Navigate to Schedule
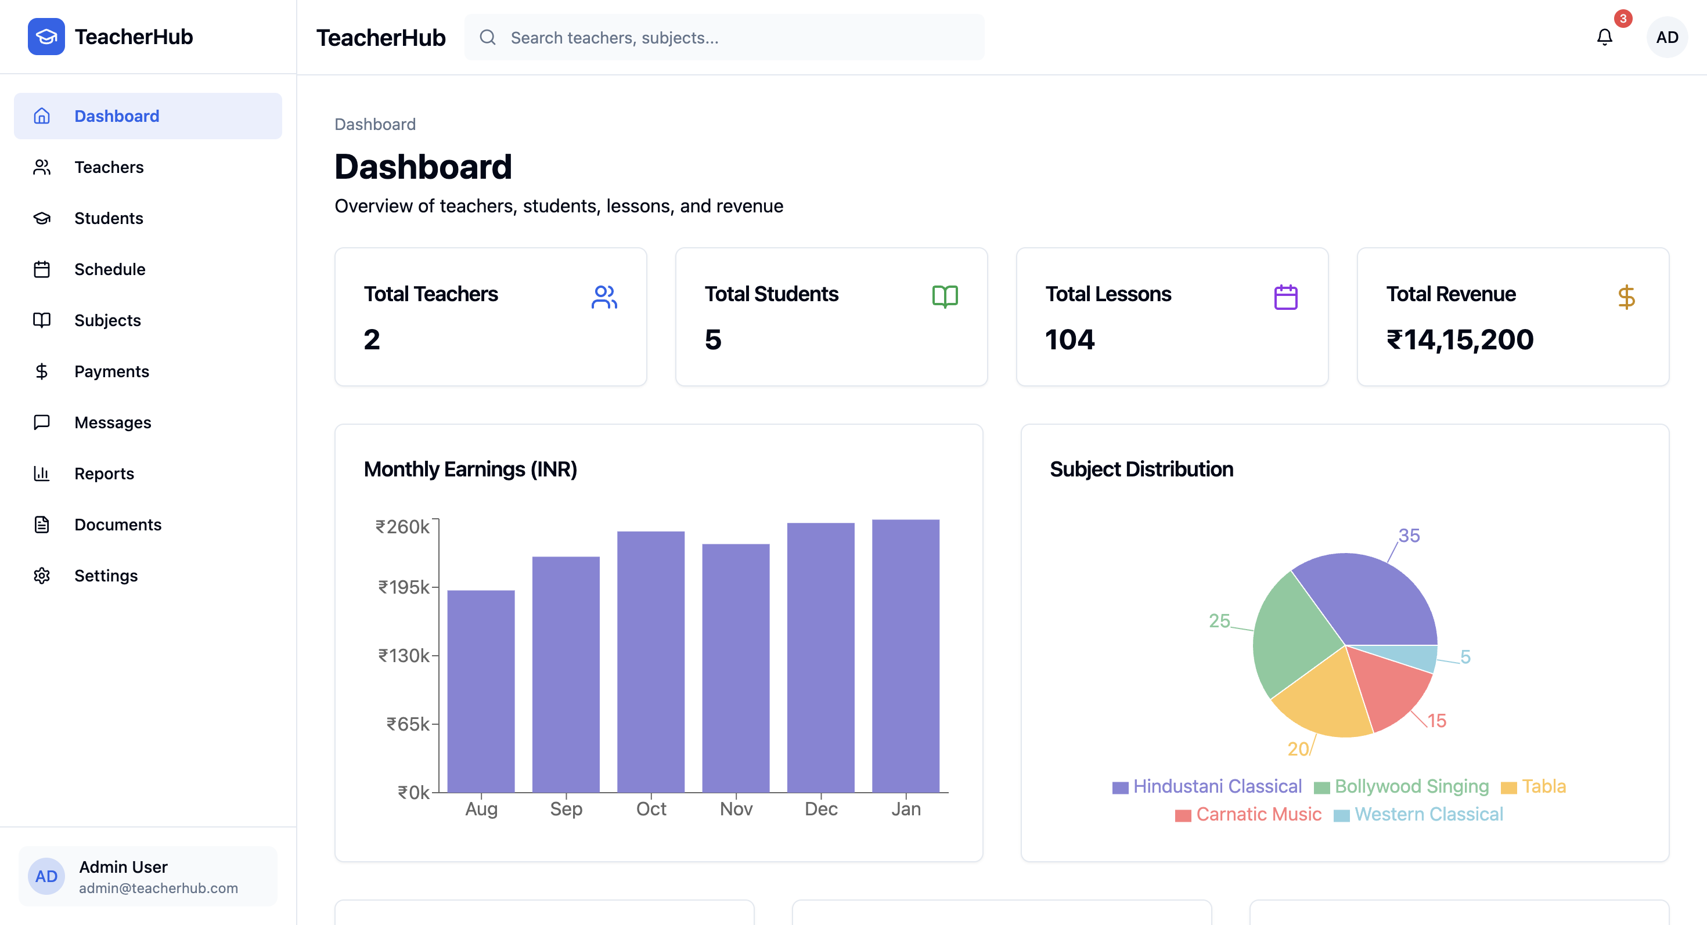The height and width of the screenshot is (925, 1707). coord(148,269)
